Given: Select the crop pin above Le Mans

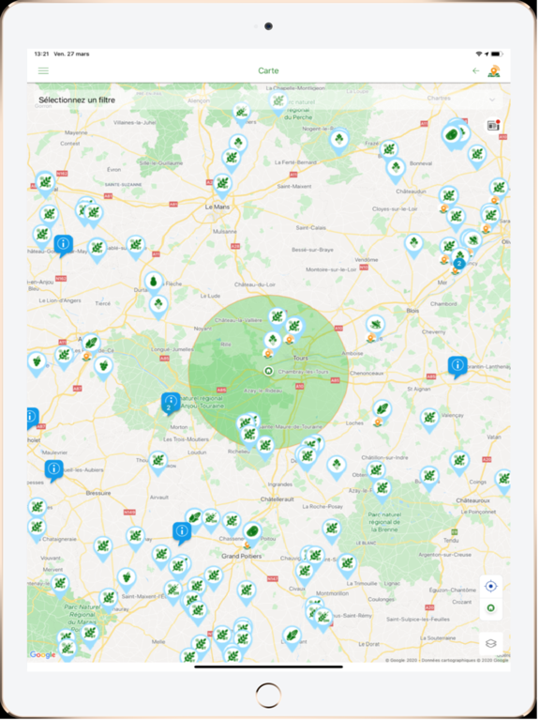Looking at the screenshot, I should [222, 185].
